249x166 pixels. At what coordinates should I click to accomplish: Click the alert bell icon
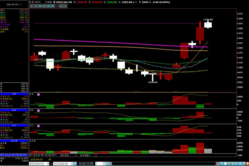(247, 164)
